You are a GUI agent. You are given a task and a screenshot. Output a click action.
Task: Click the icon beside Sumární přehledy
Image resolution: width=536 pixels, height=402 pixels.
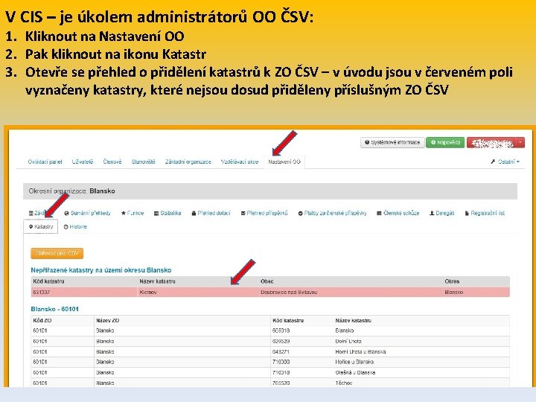click(67, 213)
